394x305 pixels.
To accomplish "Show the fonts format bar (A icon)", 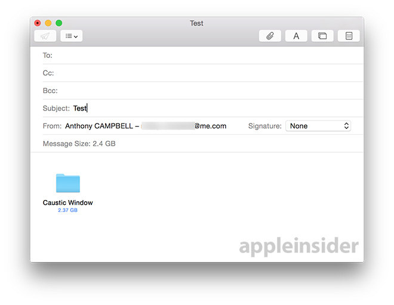I will [x=296, y=36].
